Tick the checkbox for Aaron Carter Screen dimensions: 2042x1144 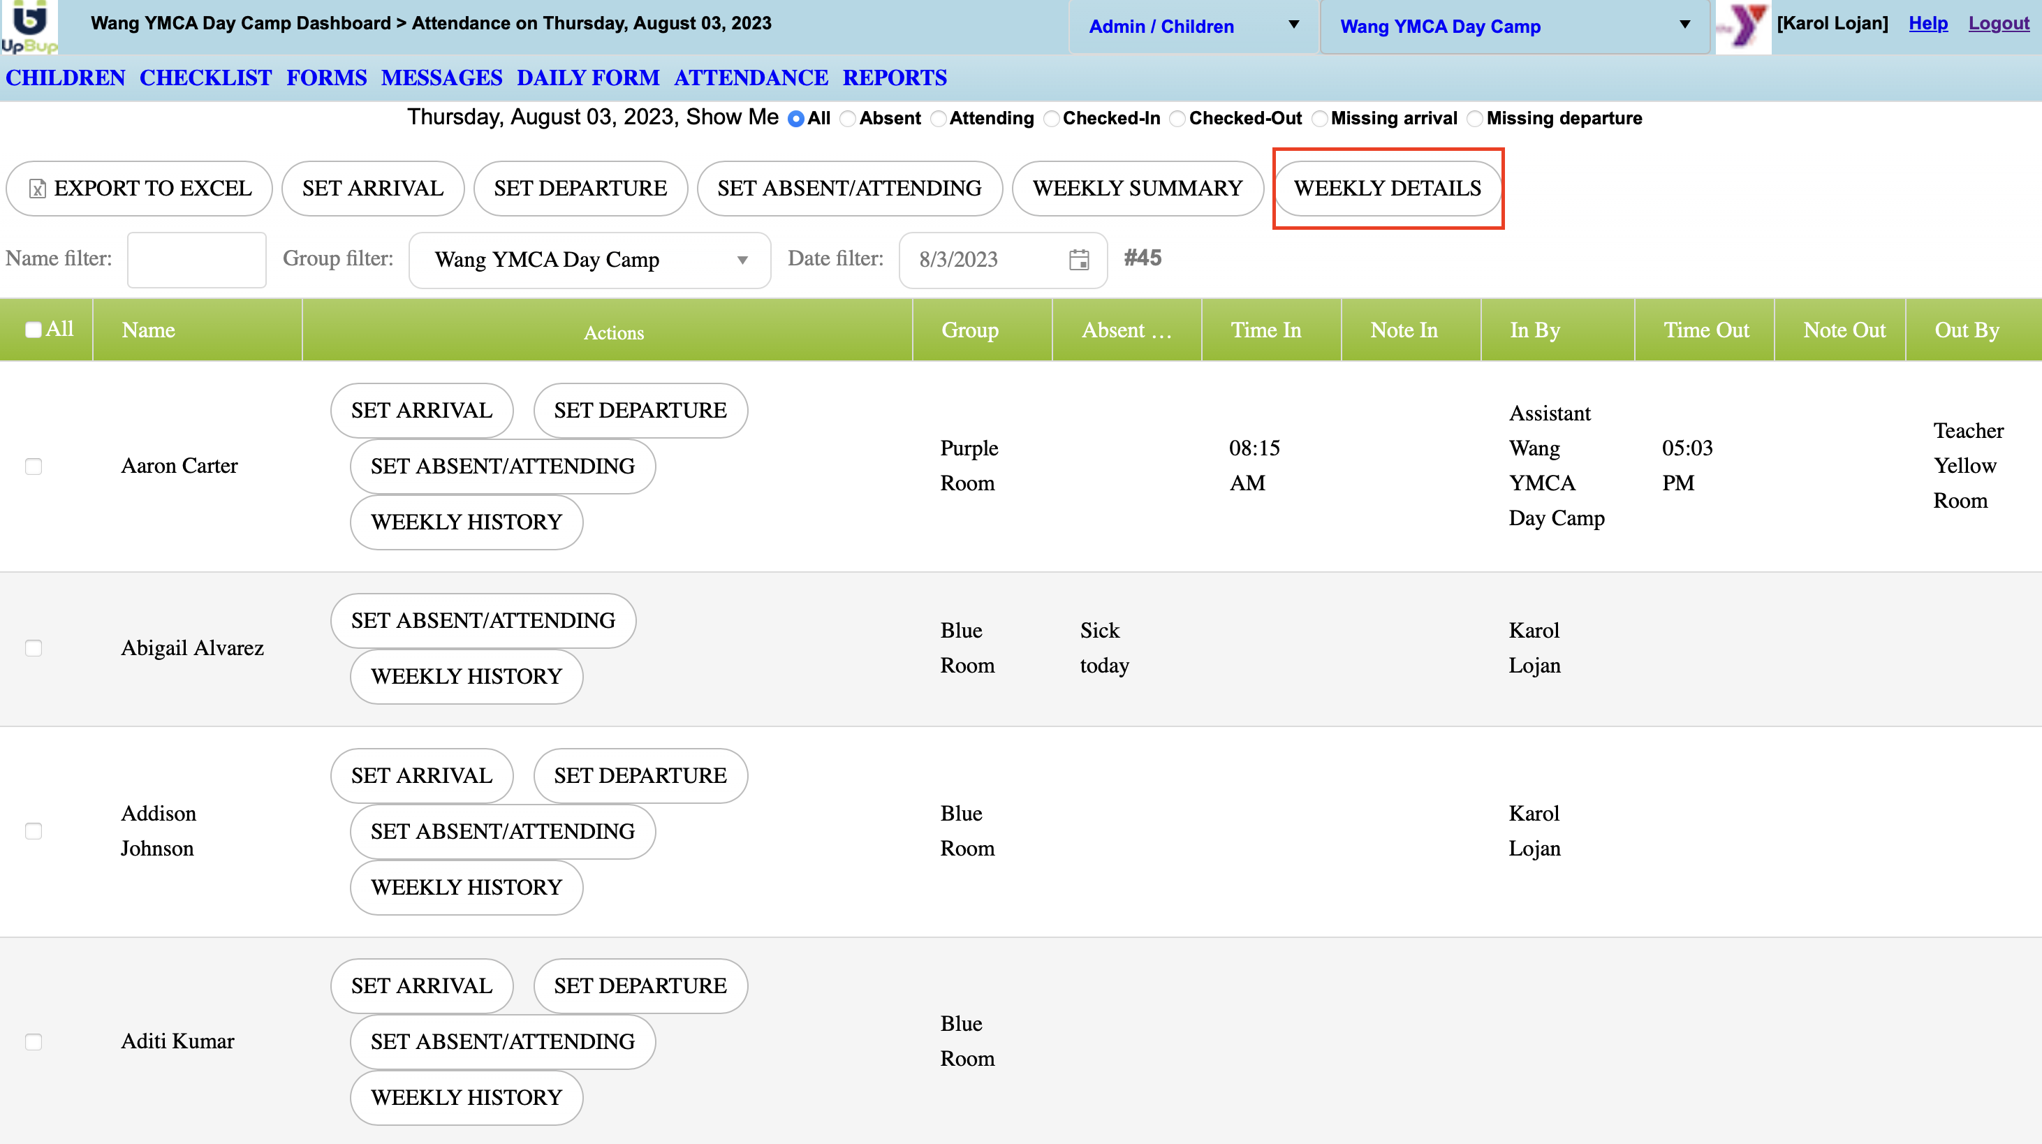click(x=34, y=466)
